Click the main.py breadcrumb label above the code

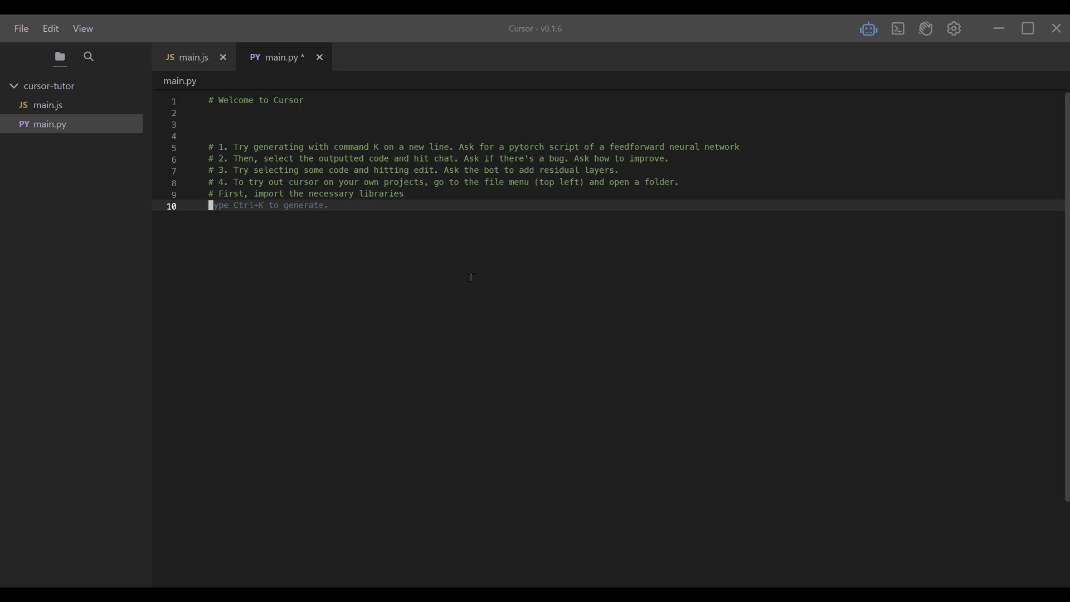pos(179,81)
